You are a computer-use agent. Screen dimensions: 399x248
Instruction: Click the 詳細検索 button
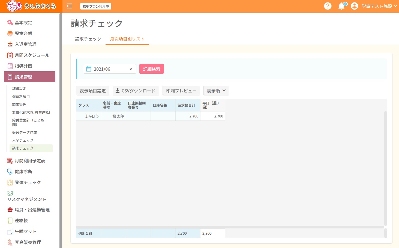click(x=152, y=69)
